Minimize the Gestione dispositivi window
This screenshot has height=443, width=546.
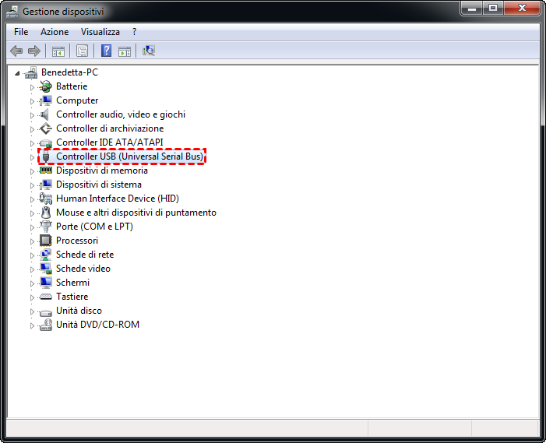tap(472, 9)
